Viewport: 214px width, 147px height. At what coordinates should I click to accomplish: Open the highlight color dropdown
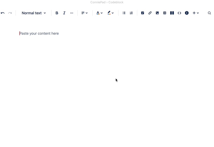(110, 13)
